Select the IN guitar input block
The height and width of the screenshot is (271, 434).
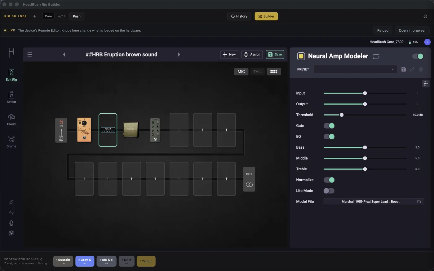pyautogui.click(x=61, y=130)
